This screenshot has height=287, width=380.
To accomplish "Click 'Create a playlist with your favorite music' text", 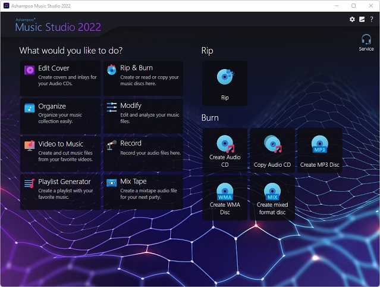I will [x=65, y=194].
